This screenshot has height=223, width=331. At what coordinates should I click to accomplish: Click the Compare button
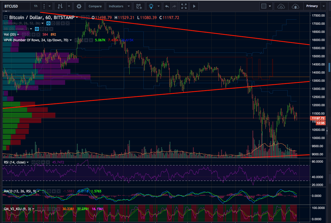click(95, 6)
